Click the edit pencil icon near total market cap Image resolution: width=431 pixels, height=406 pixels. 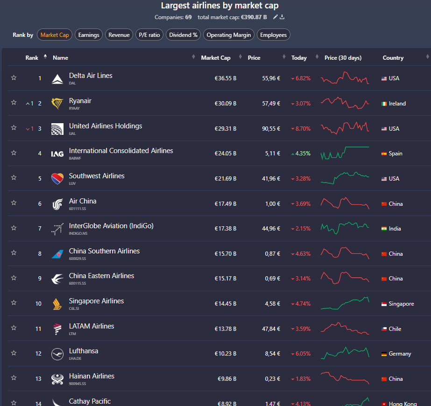pos(275,17)
